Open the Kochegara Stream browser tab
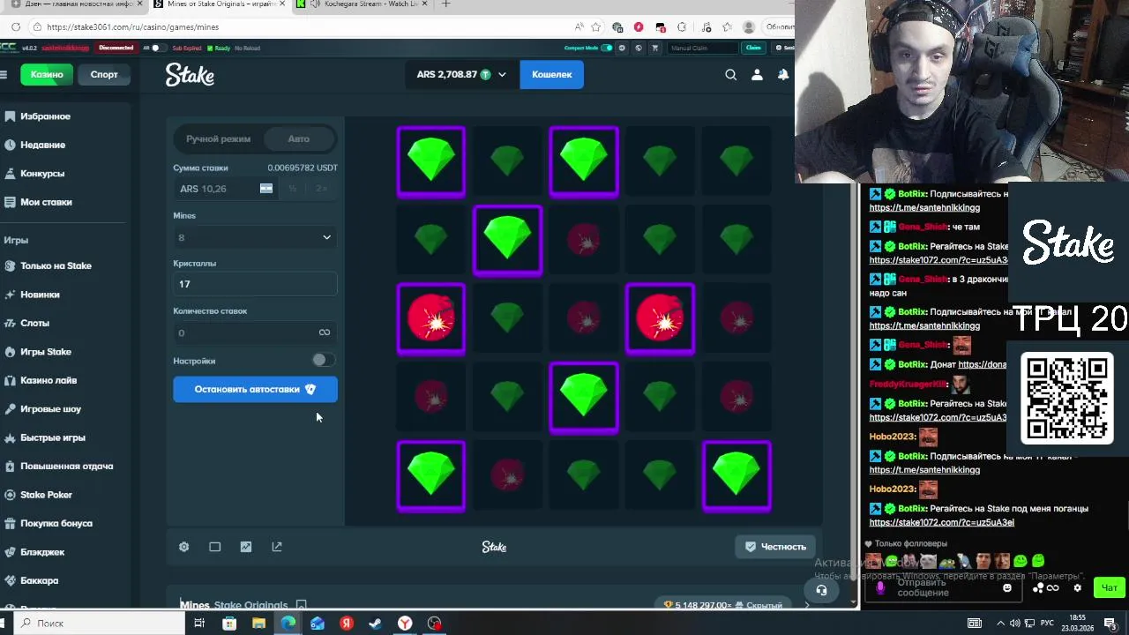The image size is (1129, 635). 362,4
